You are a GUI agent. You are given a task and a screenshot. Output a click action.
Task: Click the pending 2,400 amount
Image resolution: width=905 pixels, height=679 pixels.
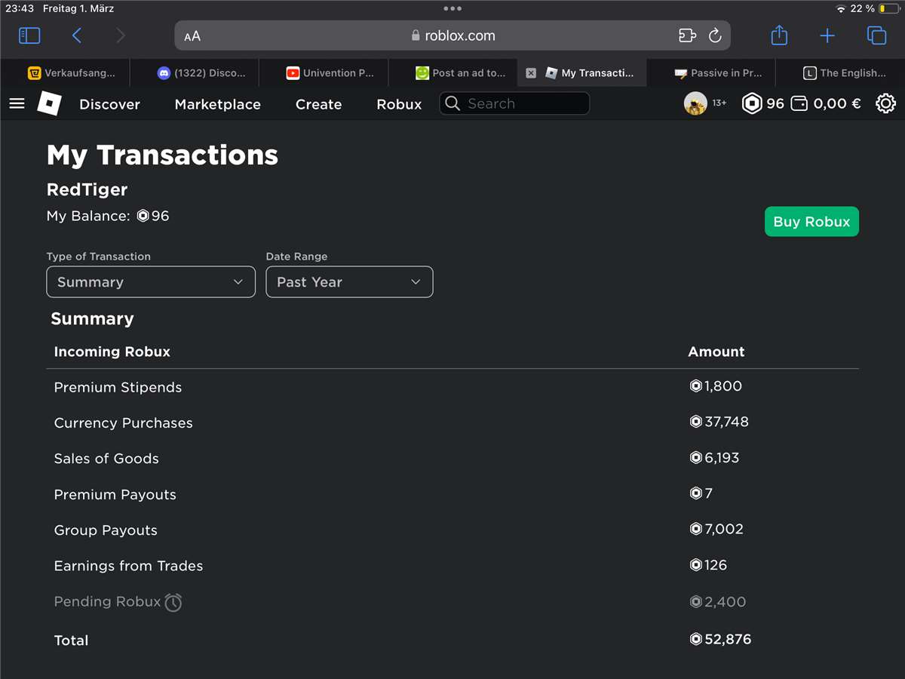coord(717,601)
